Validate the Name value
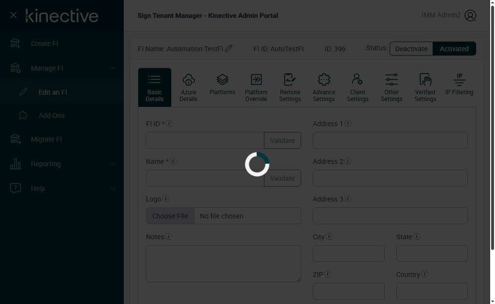The image size is (495, 304). 282,178
